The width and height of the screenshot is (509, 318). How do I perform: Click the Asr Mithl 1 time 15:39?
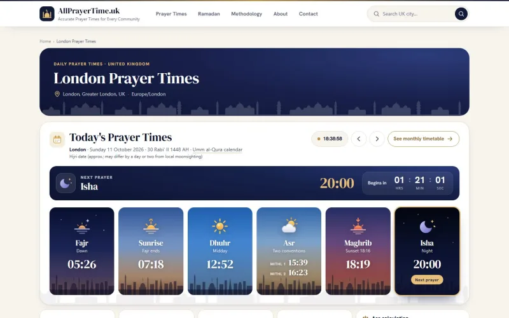click(298, 263)
